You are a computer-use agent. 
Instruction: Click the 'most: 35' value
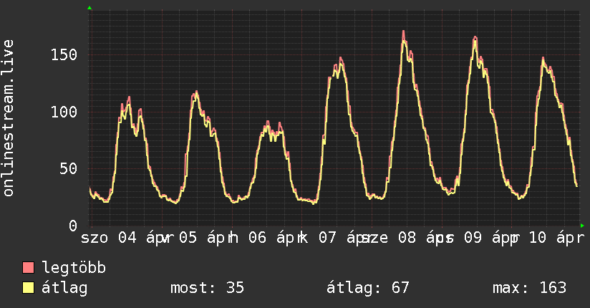point(208,288)
